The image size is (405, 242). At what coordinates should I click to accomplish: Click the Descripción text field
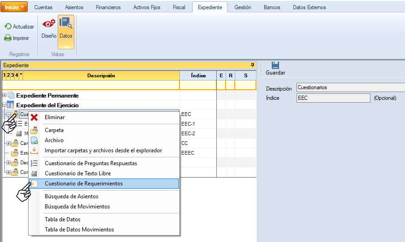pos(350,87)
